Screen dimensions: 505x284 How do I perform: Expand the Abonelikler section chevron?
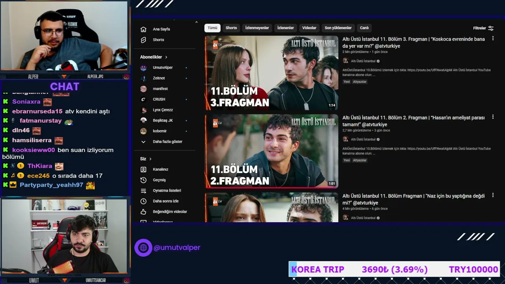(166, 57)
